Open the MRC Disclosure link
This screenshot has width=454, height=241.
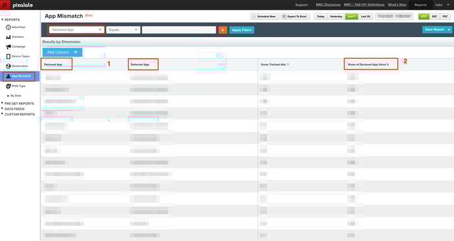tap(328, 5)
